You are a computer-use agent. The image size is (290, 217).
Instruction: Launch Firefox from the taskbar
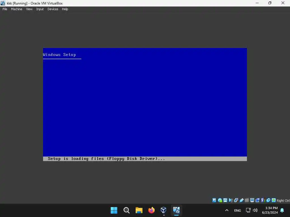(x=151, y=210)
